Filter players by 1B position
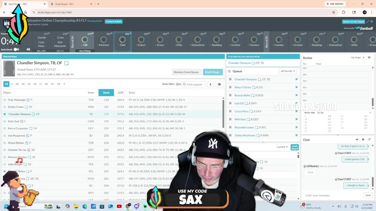The height and width of the screenshot is (211, 376). 17,84
